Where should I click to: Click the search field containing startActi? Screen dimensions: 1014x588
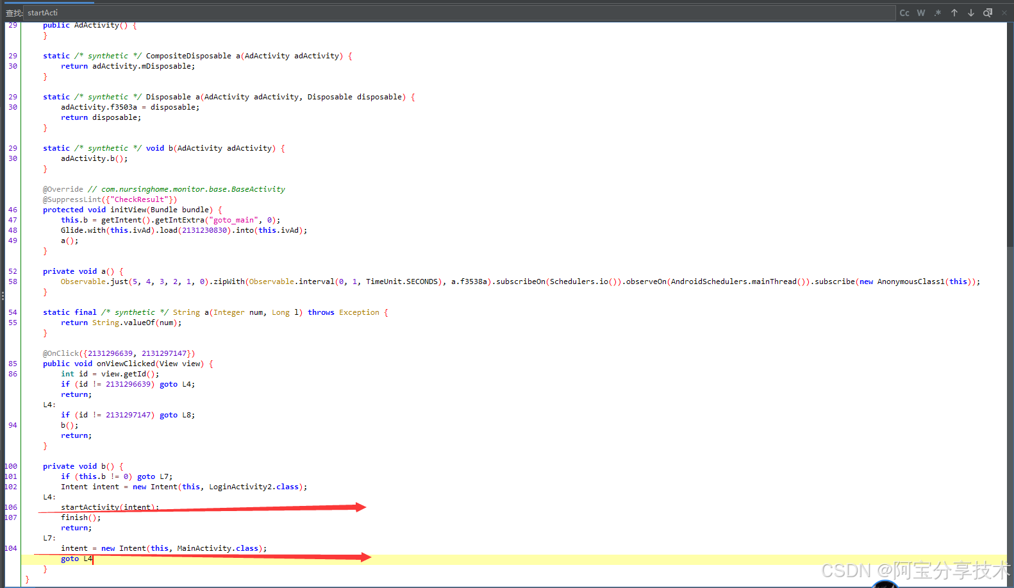pyautogui.click(x=459, y=13)
